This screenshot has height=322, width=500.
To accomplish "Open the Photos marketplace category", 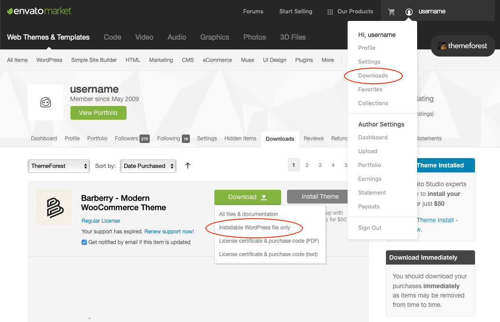I will point(254,37).
